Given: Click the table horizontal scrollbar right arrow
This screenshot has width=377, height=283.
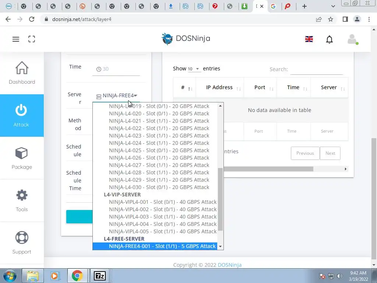Looking at the screenshot, I should click(x=345, y=169).
